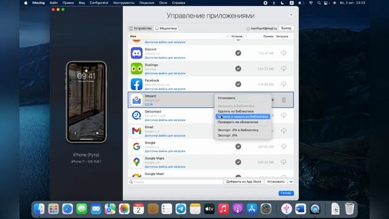Expand the arrow dropdown next to Установить
Viewport: 389px width, 219px height.
point(291,182)
